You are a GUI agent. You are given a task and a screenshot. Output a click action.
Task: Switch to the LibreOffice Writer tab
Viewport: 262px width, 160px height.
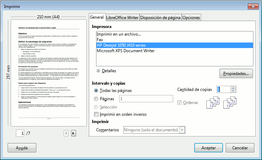(x=122, y=18)
